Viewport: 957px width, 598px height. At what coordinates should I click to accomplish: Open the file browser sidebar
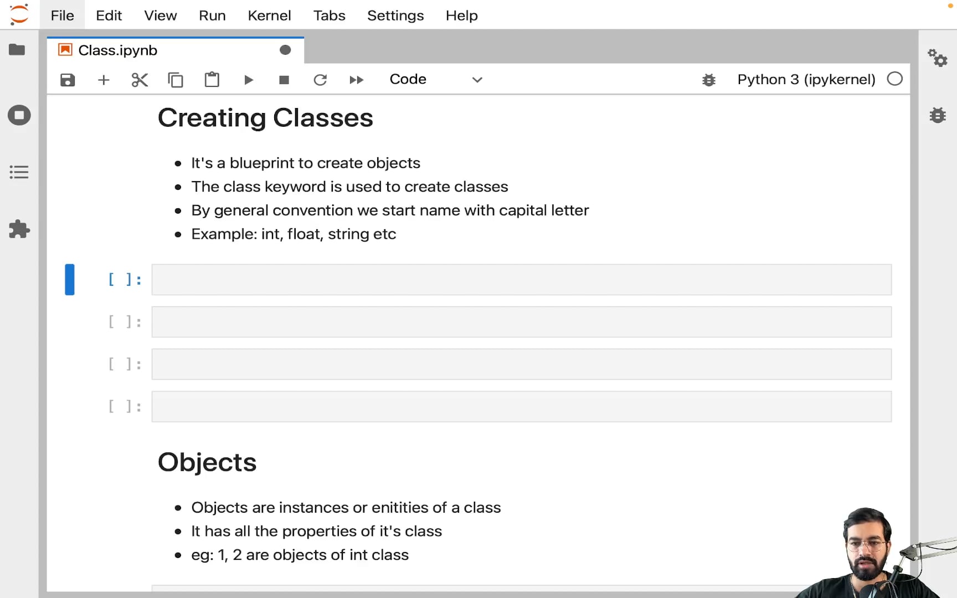tap(17, 50)
